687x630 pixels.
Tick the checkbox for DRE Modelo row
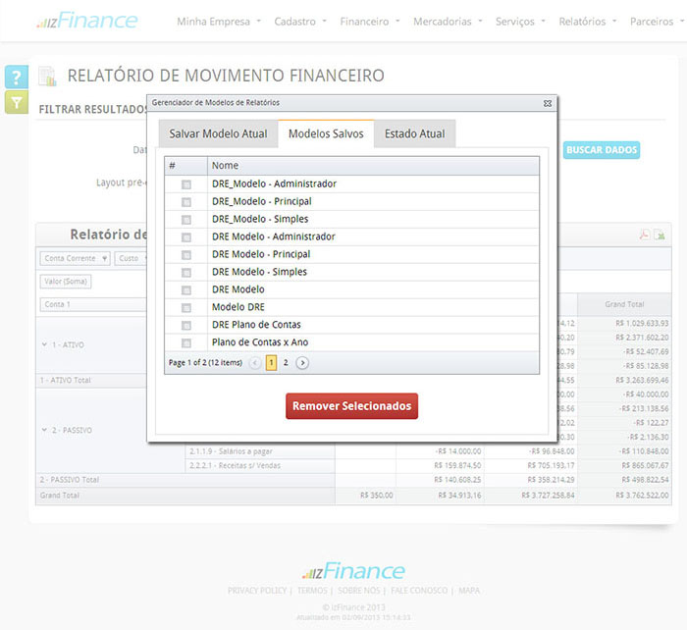coord(186,290)
